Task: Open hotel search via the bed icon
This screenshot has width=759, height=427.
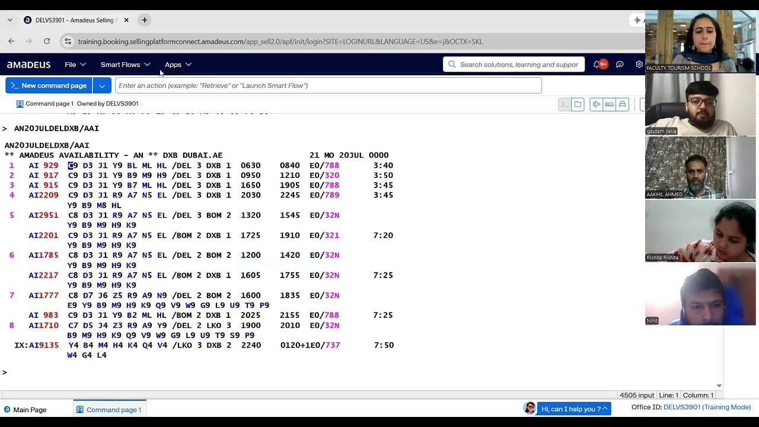Action: click(609, 104)
